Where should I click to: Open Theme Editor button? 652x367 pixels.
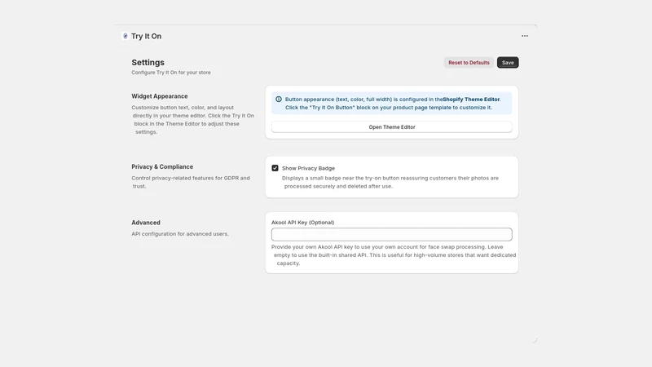[392, 127]
